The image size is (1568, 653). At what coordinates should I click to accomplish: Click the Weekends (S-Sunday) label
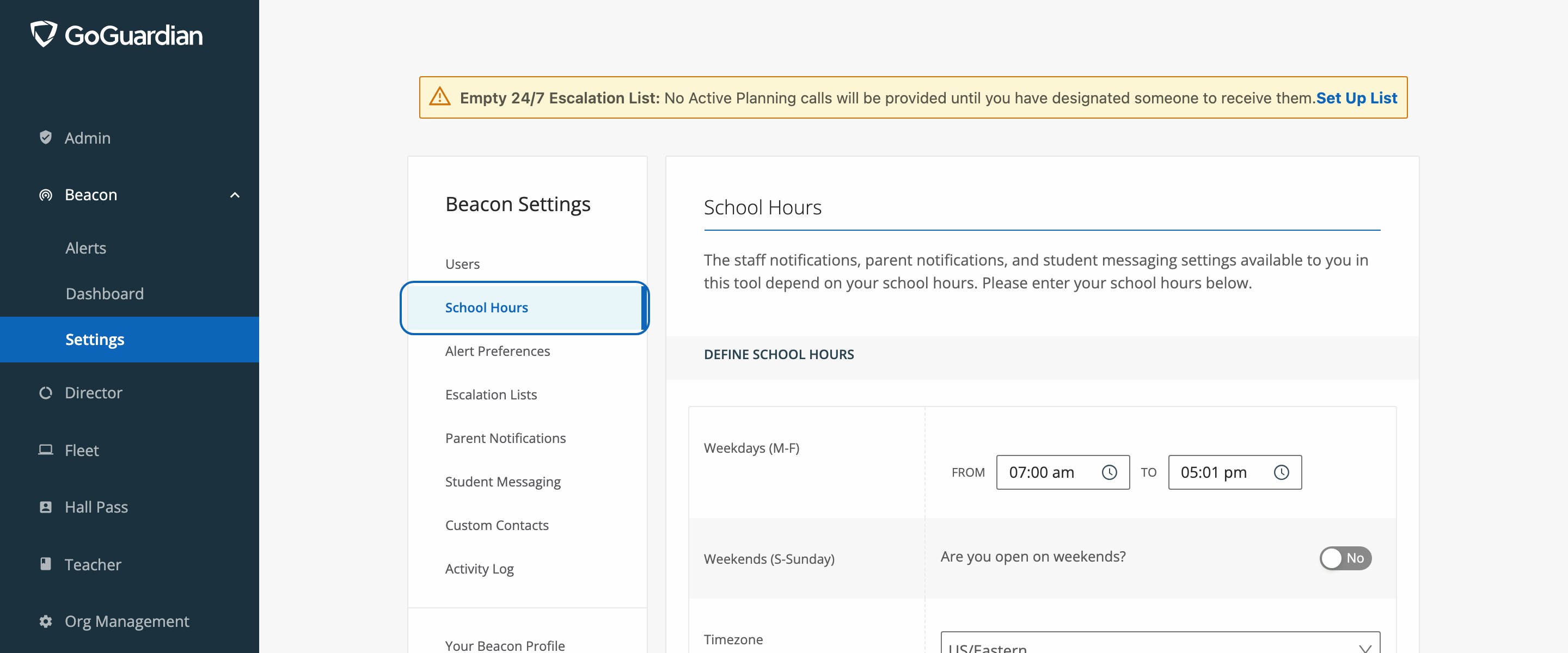(x=769, y=559)
